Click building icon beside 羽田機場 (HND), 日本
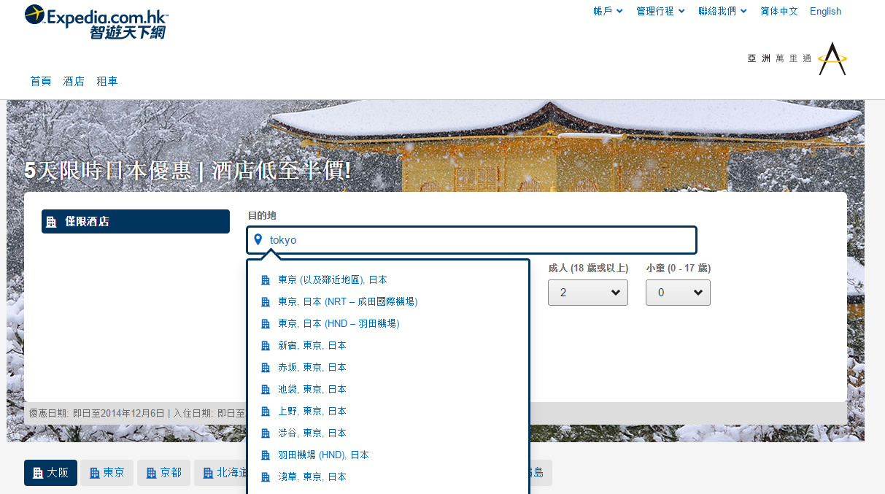 coord(266,455)
